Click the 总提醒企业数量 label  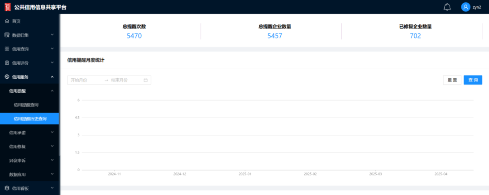275,27
